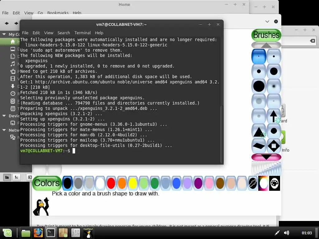Viewport: 319px width, 239px height.
Task: Pick the black triangle brush
Action: [259, 131]
